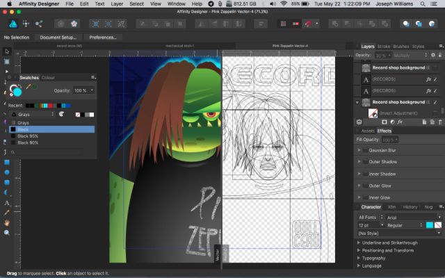Click fx icon on first (RECORDS) layer
Screen dimensions: 445x278
click(428, 79)
